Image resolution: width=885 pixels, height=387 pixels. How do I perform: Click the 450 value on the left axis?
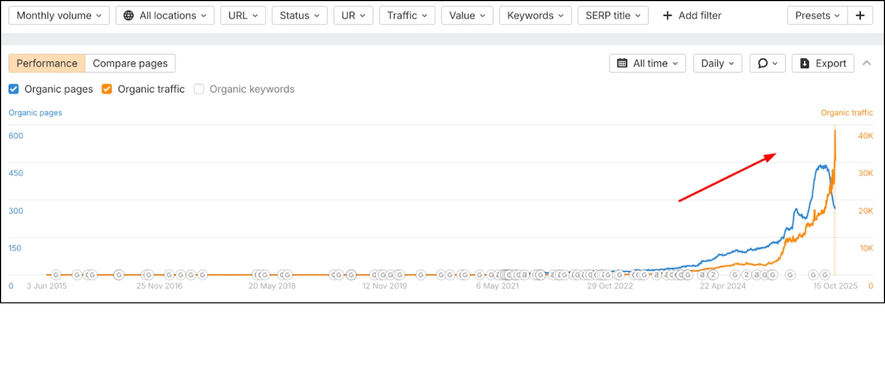(16, 174)
